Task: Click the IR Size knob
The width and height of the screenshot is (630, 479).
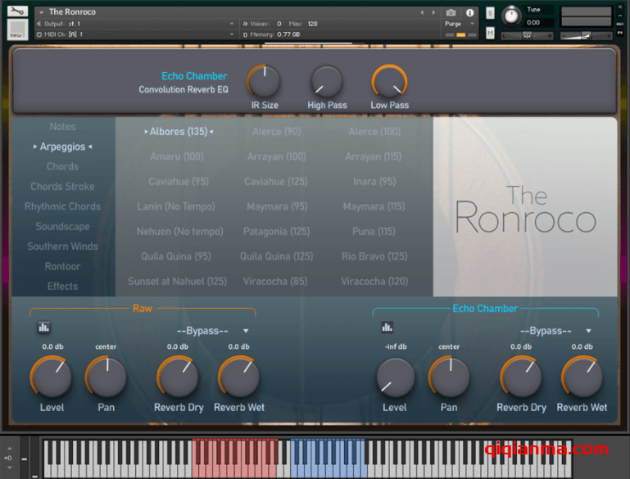Action: pos(264,81)
